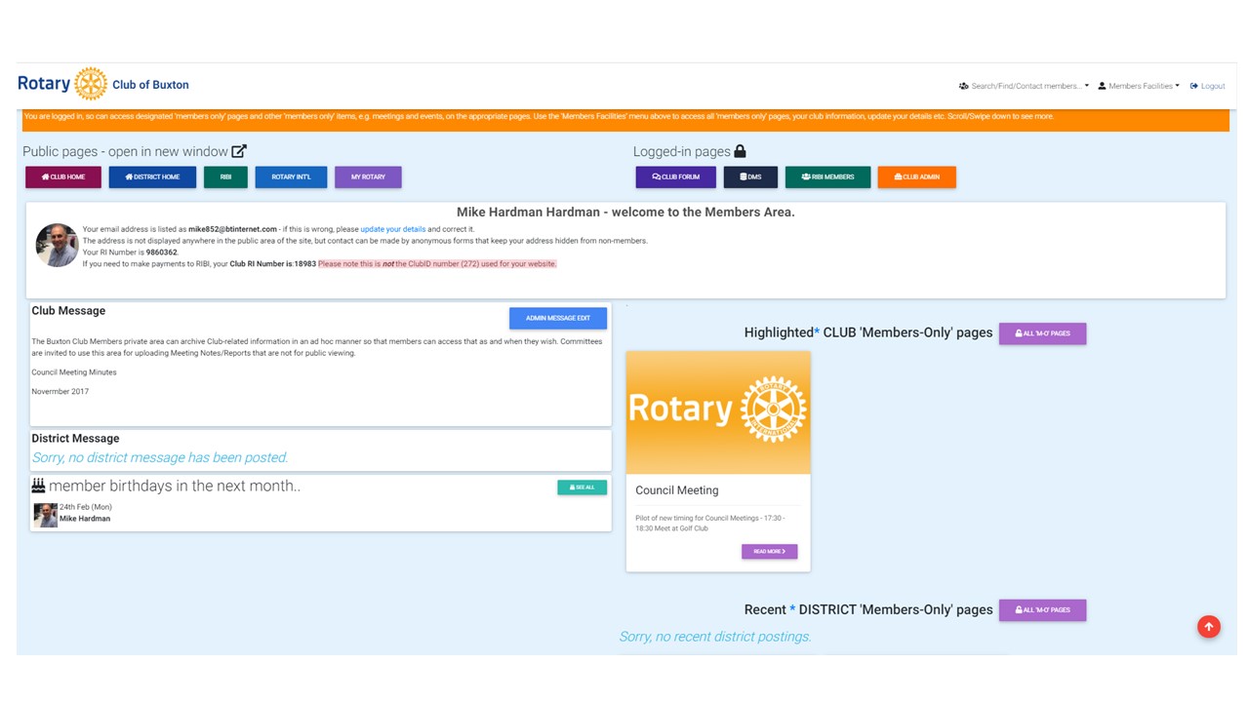This screenshot has width=1249, height=702.
Task: Open All 'M-O' Pages beside Highlighted CLUB pages
Action: click(x=1042, y=333)
